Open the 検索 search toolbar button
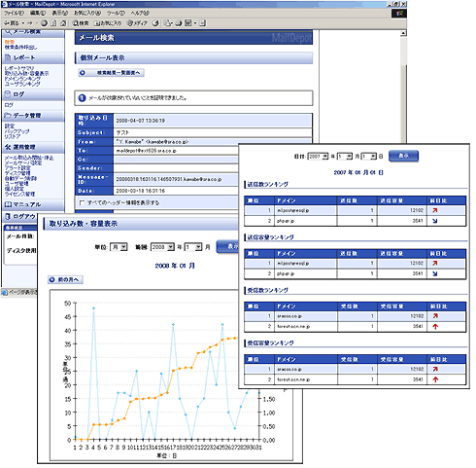Viewport: 476px width, 468px height. [x=81, y=23]
